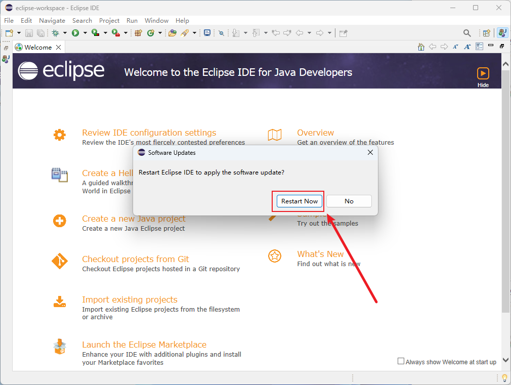Click the Last Edit Location arrow icon
The width and height of the screenshot is (511, 385).
point(276,33)
